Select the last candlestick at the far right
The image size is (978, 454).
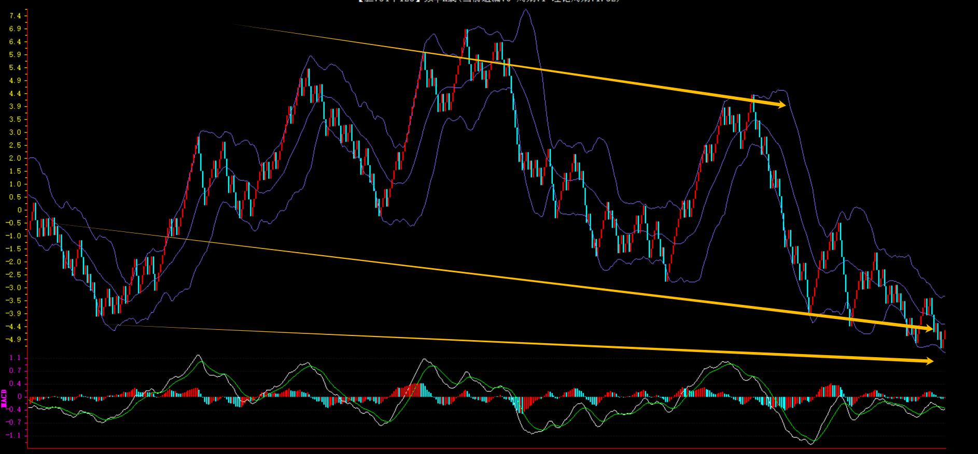click(x=945, y=334)
